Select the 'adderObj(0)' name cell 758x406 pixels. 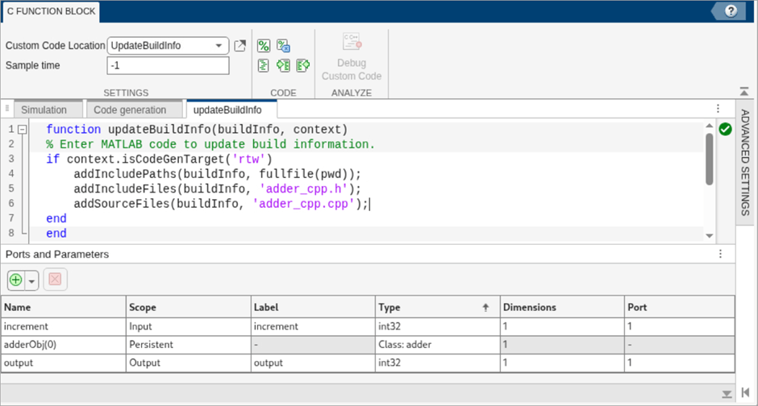pos(64,345)
